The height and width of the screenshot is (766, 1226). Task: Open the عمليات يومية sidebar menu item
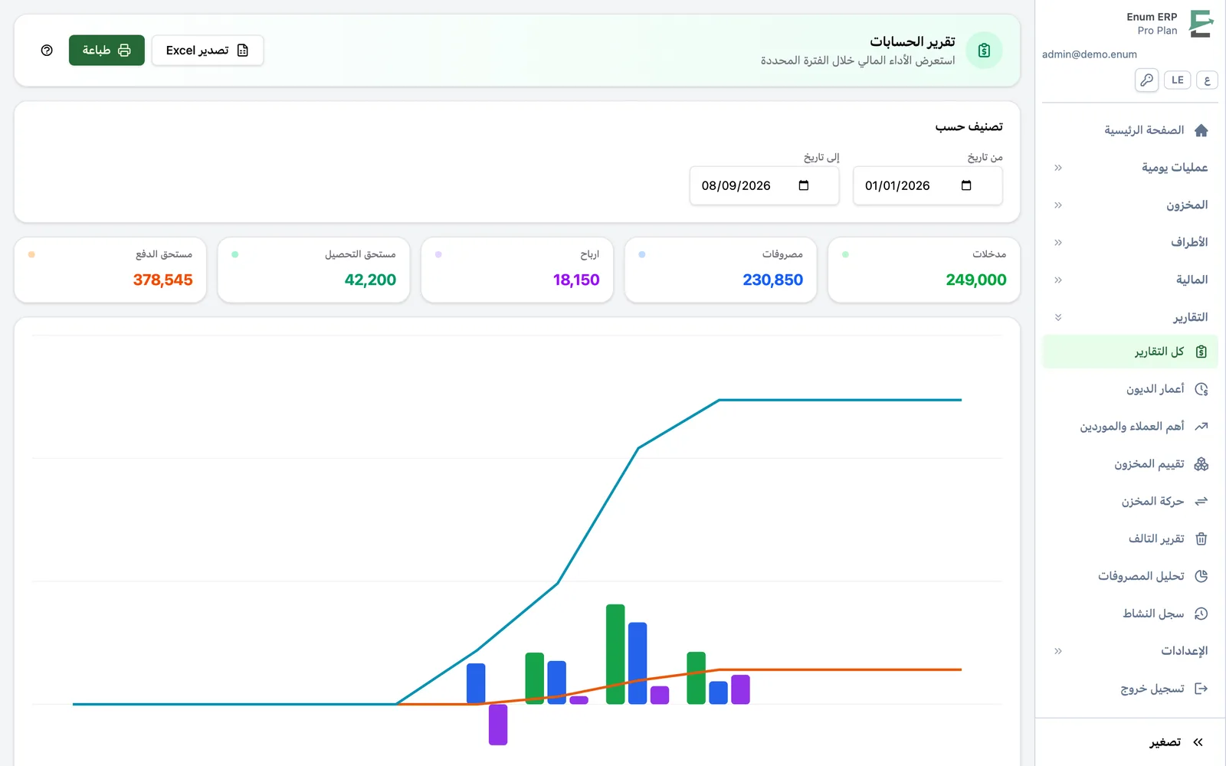[x=1130, y=168]
